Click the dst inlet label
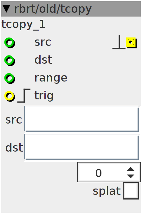This screenshot has height=214, width=142. point(43,60)
